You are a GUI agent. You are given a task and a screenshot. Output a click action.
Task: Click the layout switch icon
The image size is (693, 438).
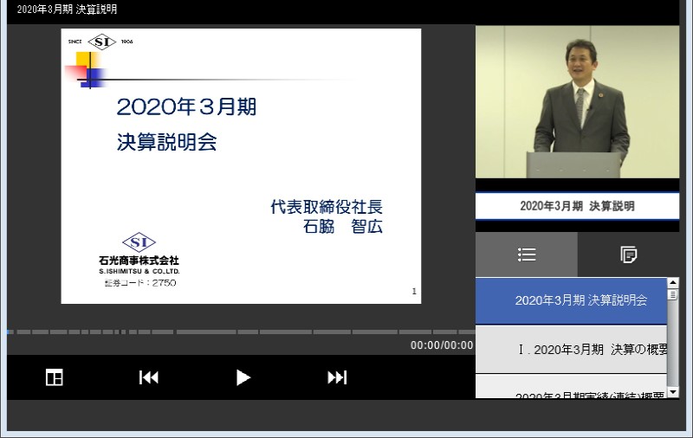pos(55,377)
